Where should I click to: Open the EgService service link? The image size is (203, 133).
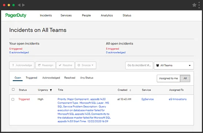[x=147, y=99]
